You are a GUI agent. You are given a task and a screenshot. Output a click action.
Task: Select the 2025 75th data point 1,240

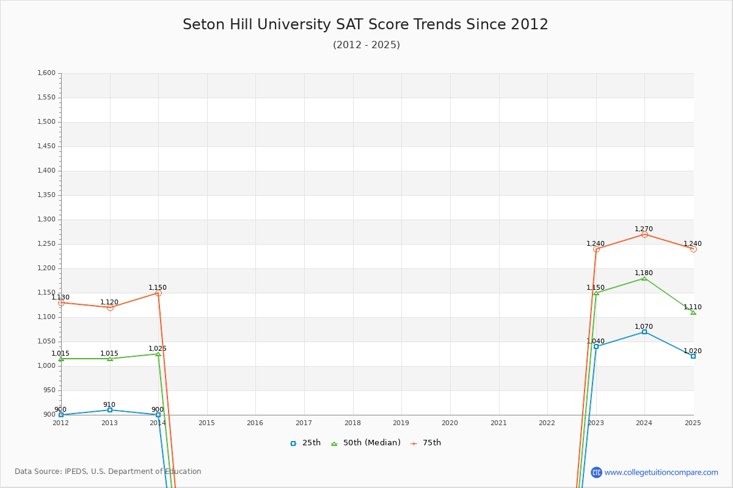click(693, 249)
